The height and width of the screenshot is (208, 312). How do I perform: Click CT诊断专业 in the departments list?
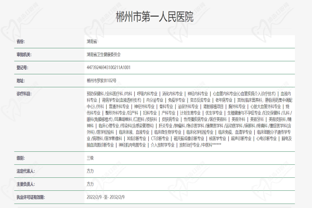[x=160, y=138]
